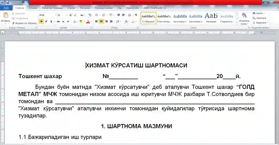
Task: Toggle Align Right paragraph alignment
Action: [106, 22]
